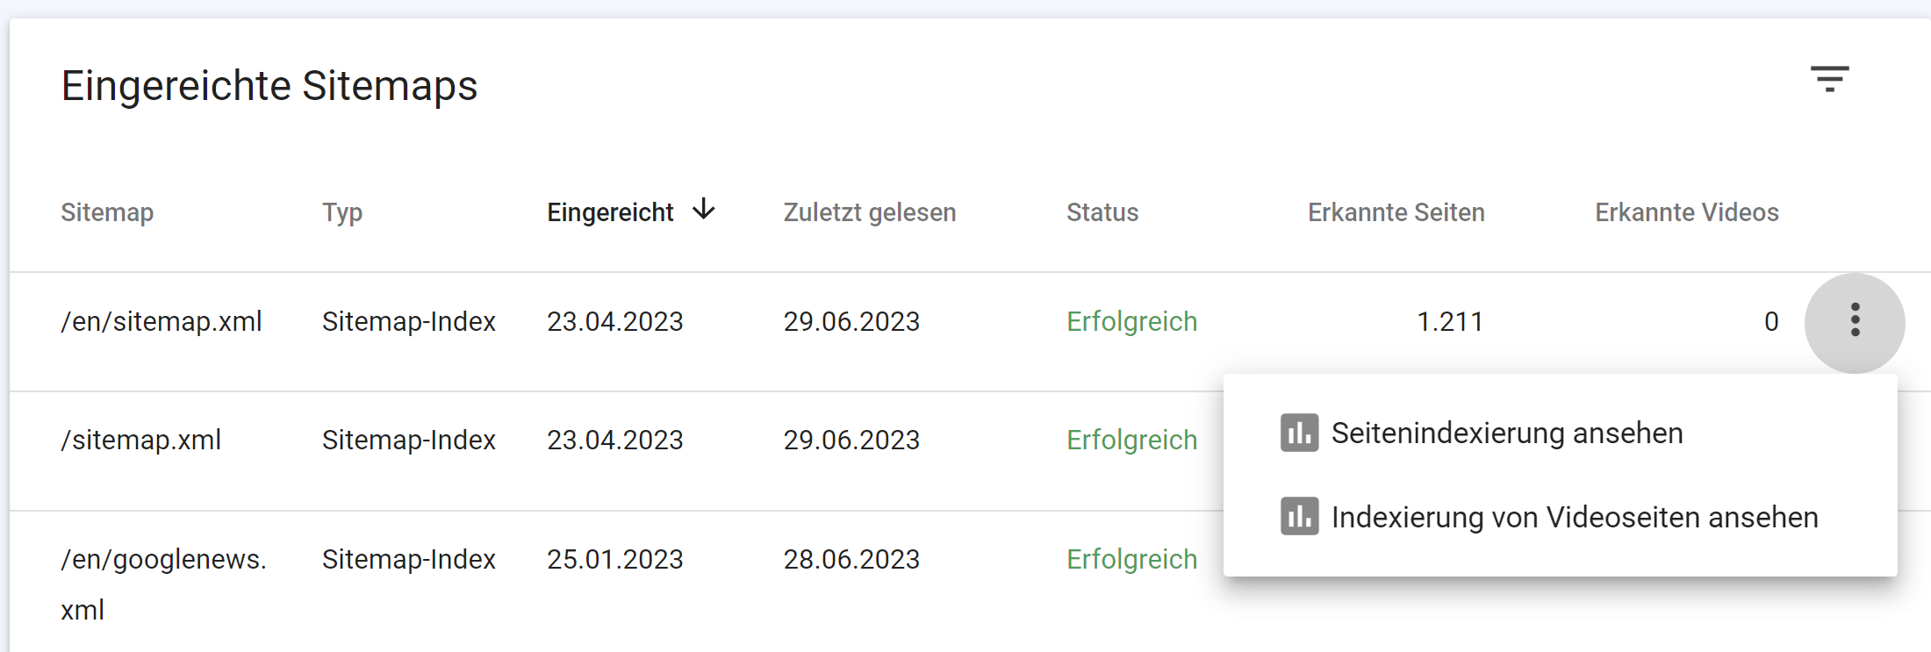Sort the table by "Sitemap" column

pos(107,211)
